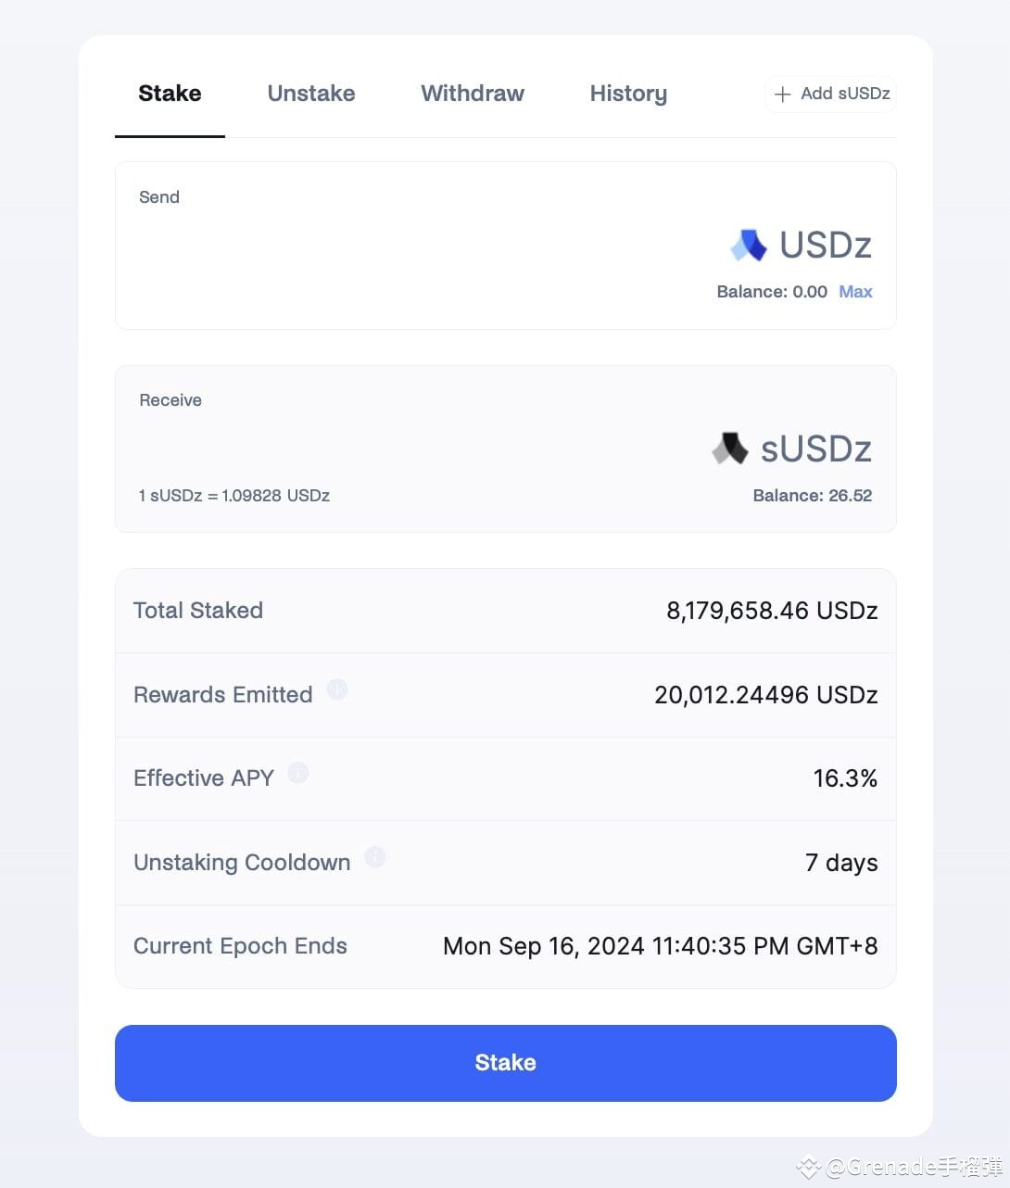Click the USDz token logo icon
The width and height of the screenshot is (1010, 1188).
point(749,246)
